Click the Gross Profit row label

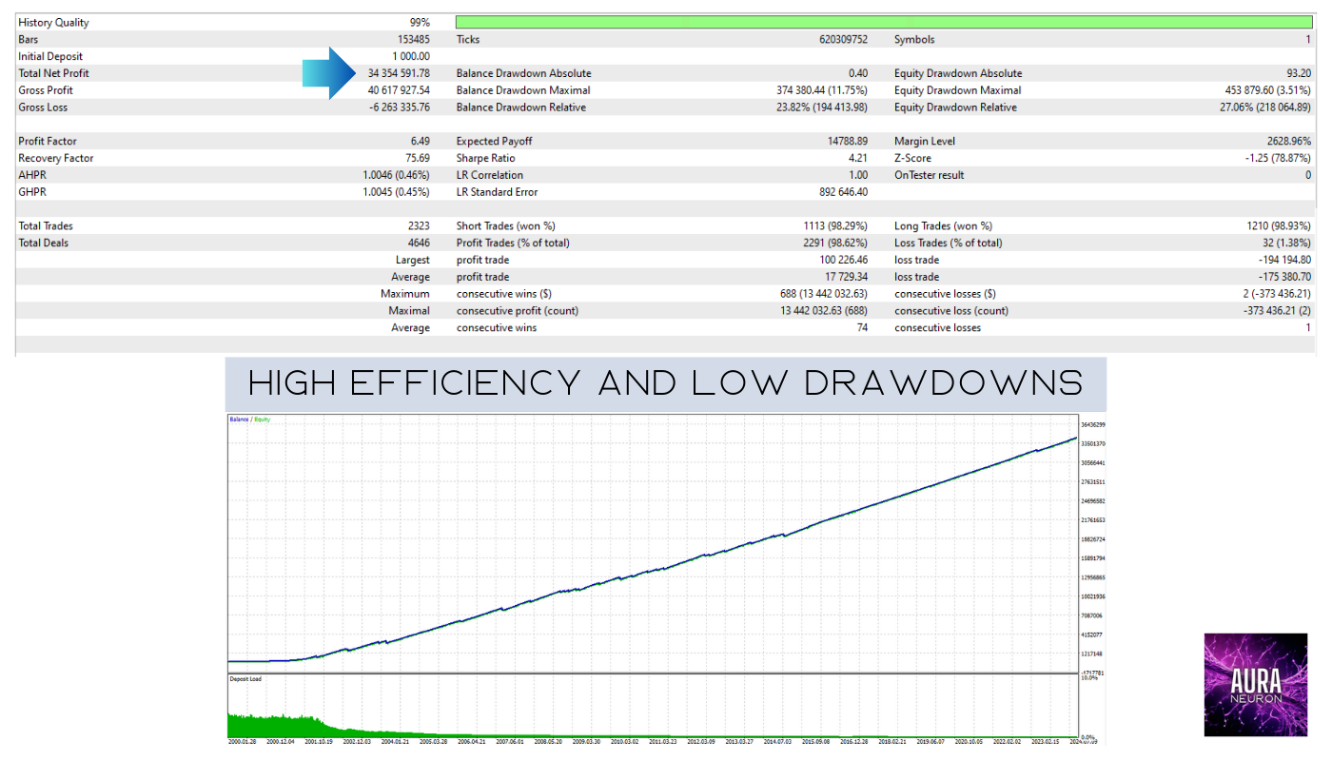pos(46,90)
